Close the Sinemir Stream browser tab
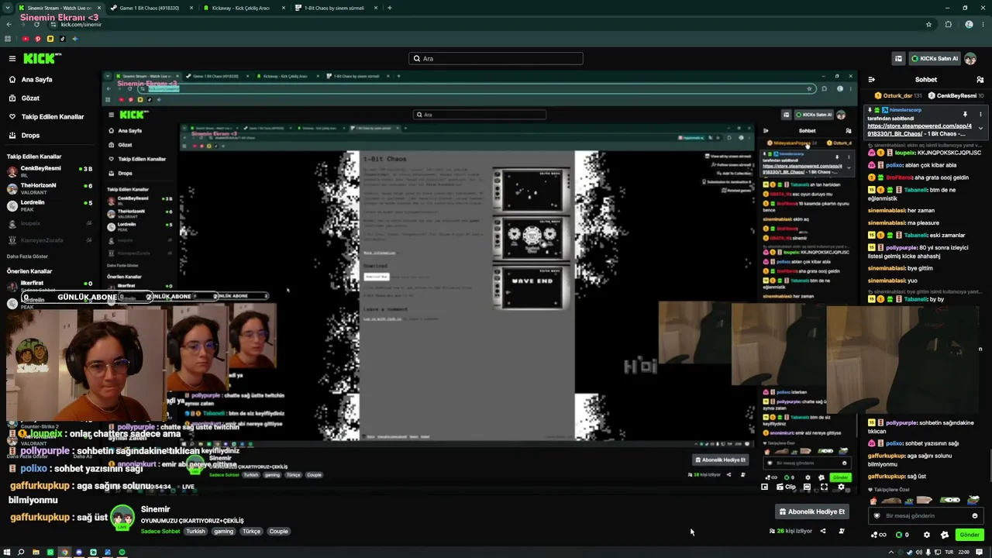The image size is (992, 558). 99,8
